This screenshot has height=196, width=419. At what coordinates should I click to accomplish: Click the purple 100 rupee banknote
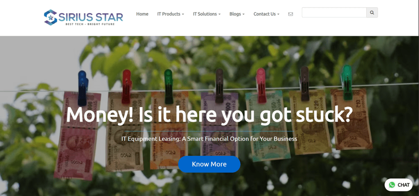(x=219, y=125)
